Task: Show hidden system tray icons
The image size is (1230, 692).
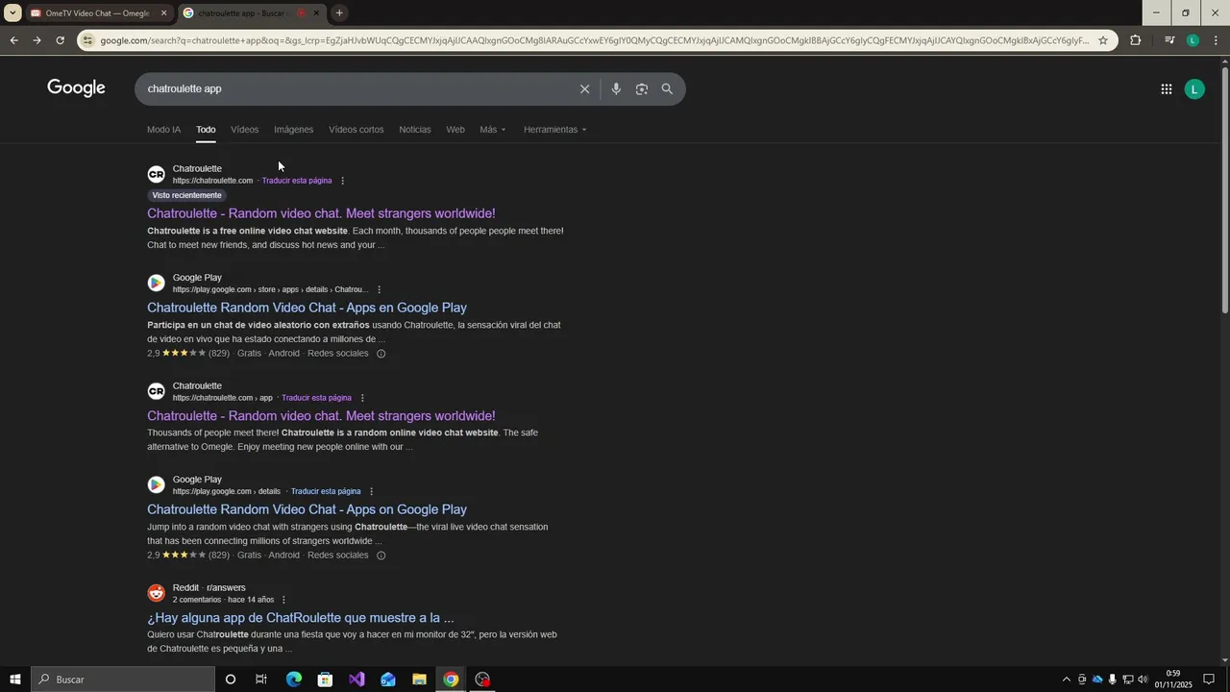Action: (x=1066, y=680)
